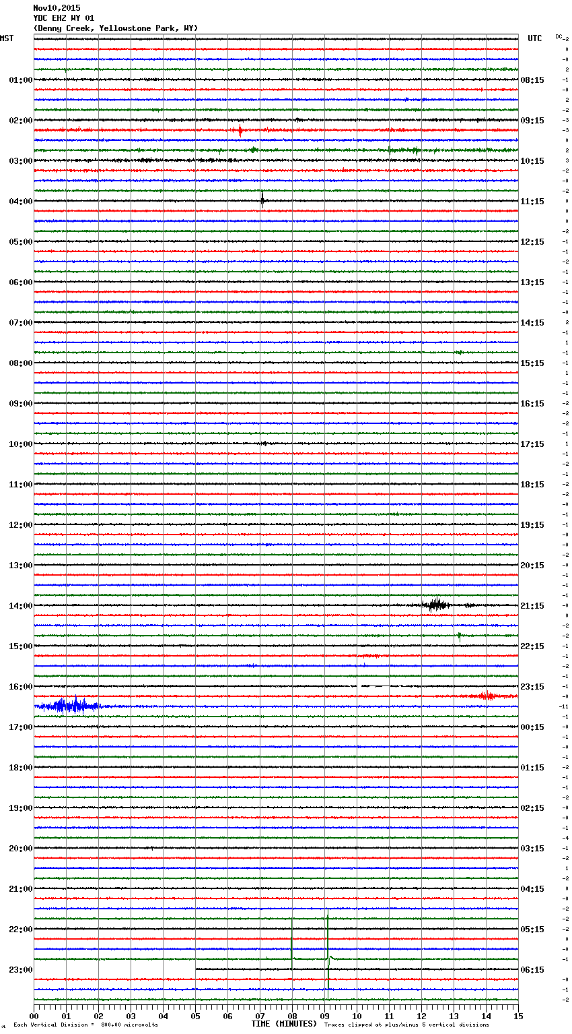Click the small black event on 10:00 trace
Image resolution: width=572 pixels, height=1034 pixels.
tap(263, 444)
